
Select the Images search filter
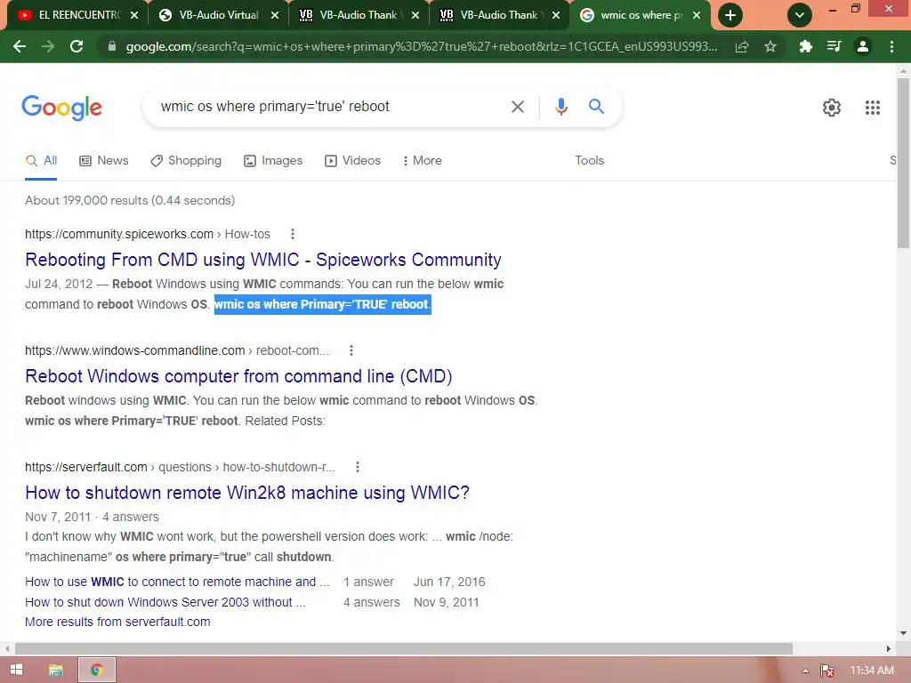[x=273, y=160]
